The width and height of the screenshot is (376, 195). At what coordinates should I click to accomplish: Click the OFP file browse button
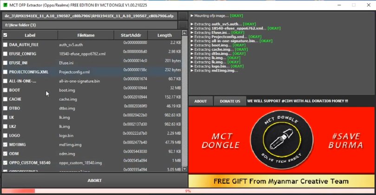tap(183, 16)
